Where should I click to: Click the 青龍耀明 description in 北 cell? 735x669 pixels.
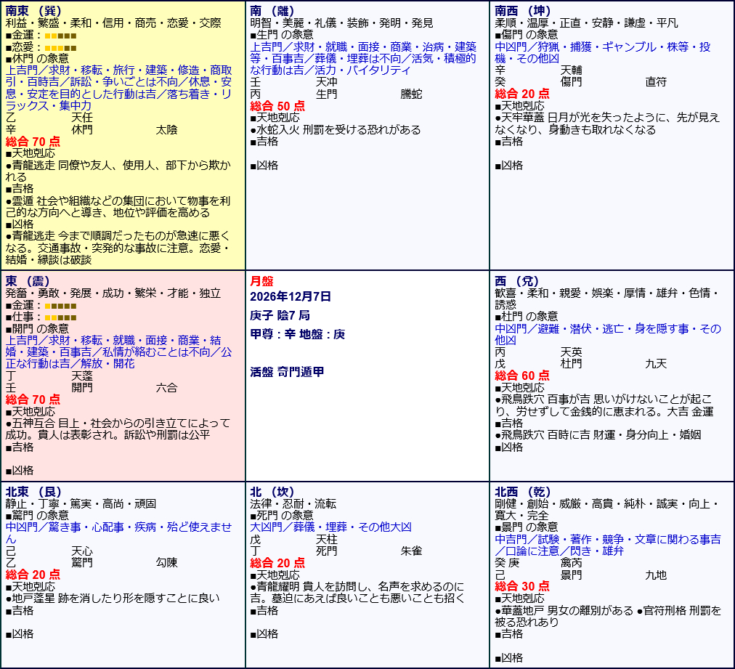coord(357,592)
